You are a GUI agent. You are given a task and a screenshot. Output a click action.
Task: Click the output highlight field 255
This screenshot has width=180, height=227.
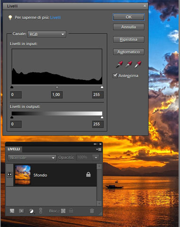click(98, 124)
